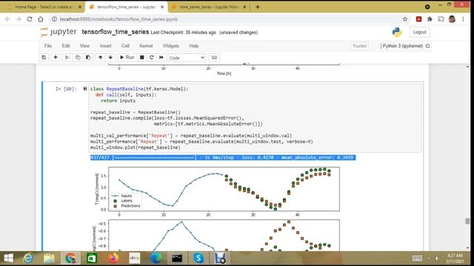
Task: Click the Trusted notebook indicator
Action: (359, 46)
